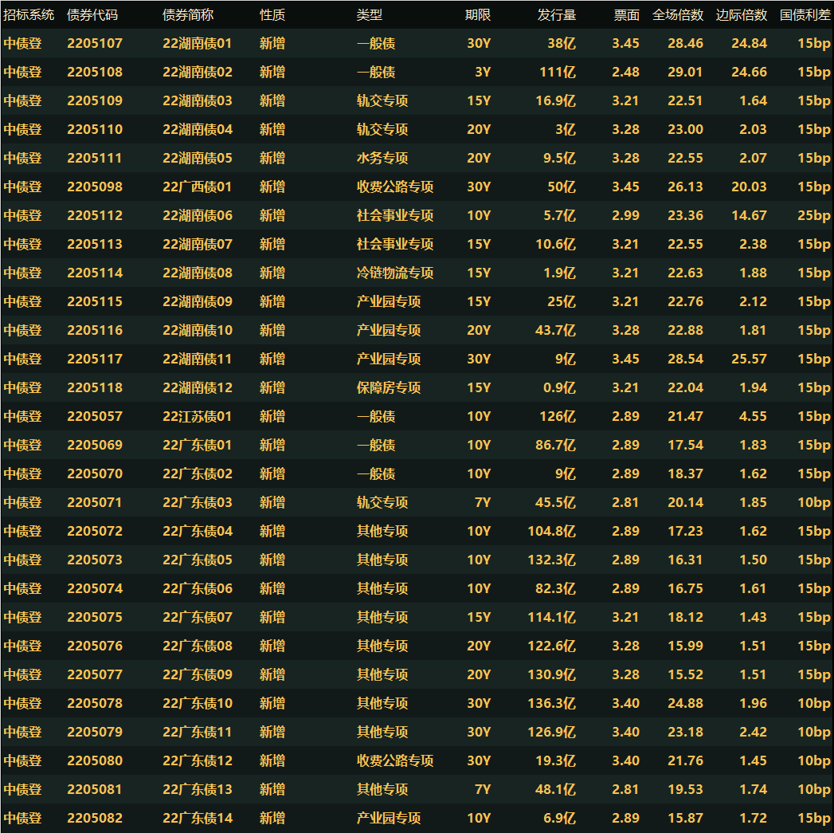This screenshot has width=834, height=833.
Task: Click bond code 2205073
Action: [x=95, y=560]
